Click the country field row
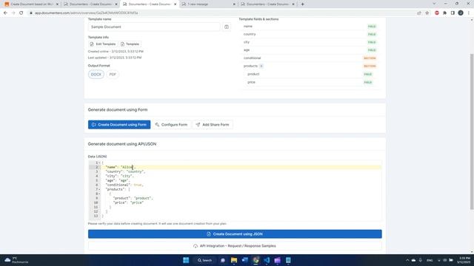This screenshot has width=474, height=266. (x=310, y=35)
